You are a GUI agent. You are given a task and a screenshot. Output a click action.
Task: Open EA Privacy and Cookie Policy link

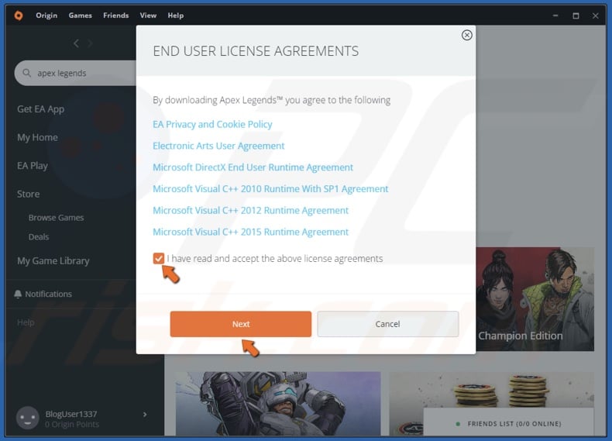click(212, 124)
